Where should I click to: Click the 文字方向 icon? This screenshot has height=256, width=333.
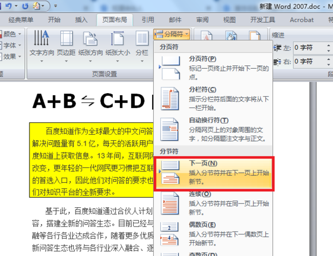coord(42,38)
